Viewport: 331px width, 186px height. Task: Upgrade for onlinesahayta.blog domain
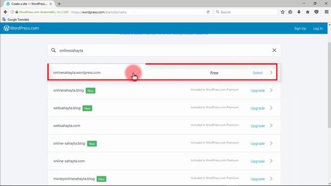pyautogui.click(x=258, y=90)
